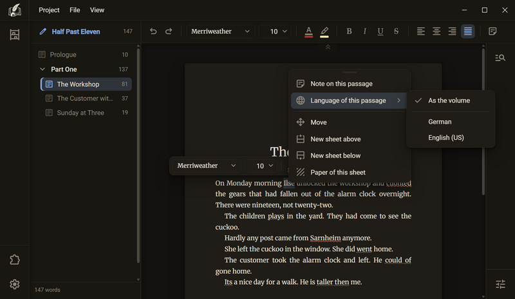Image resolution: width=515 pixels, height=299 pixels.
Task: Click the checkmark beside As the volume
Action: point(418,101)
